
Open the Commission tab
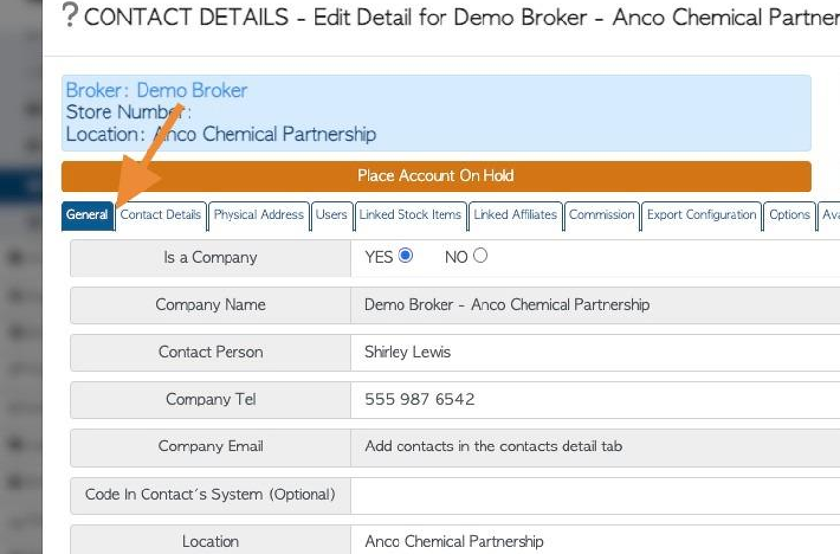(601, 215)
